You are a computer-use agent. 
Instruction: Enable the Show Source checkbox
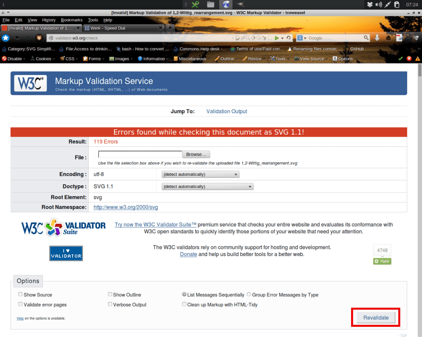click(x=20, y=294)
